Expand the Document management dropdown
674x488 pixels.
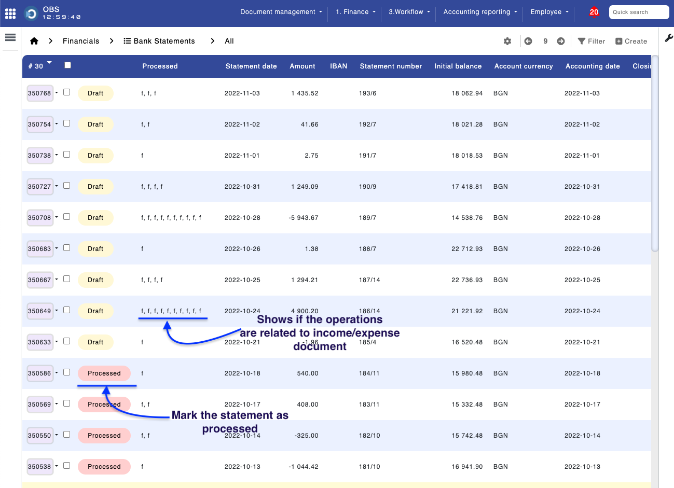(x=281, y=12)
